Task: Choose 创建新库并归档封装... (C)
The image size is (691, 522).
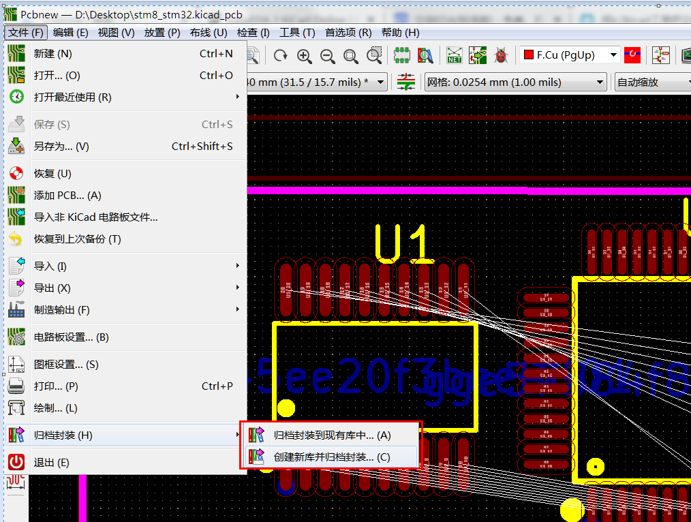Action: click(x=331, y=457)
